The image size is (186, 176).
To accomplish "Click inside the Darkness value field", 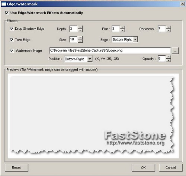I will [162, 29].
